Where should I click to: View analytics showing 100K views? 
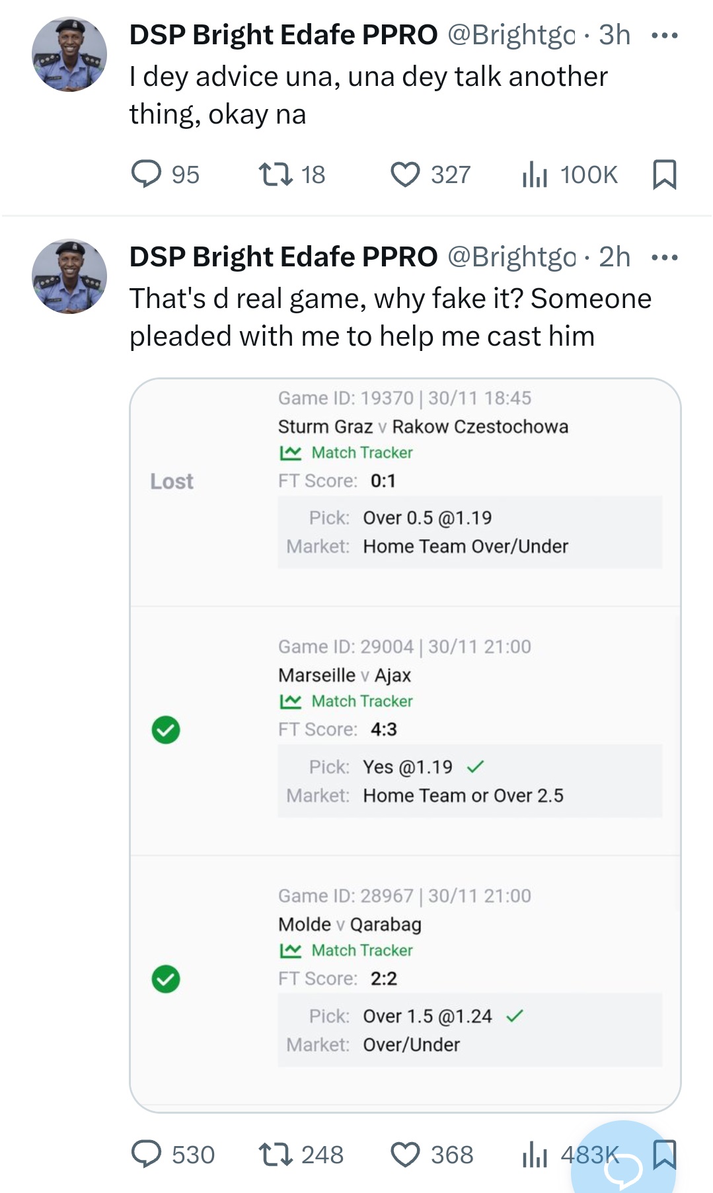point(535,175)
